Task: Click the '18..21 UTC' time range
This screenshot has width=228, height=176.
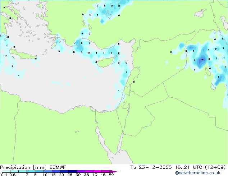Action: (x=188, y=167)
